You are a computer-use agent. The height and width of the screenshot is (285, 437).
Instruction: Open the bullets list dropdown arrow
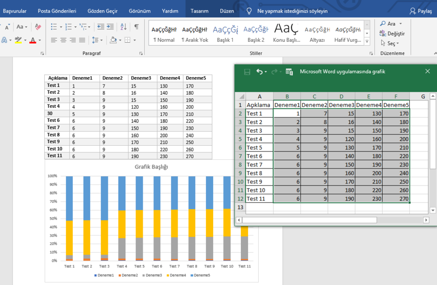61,27
